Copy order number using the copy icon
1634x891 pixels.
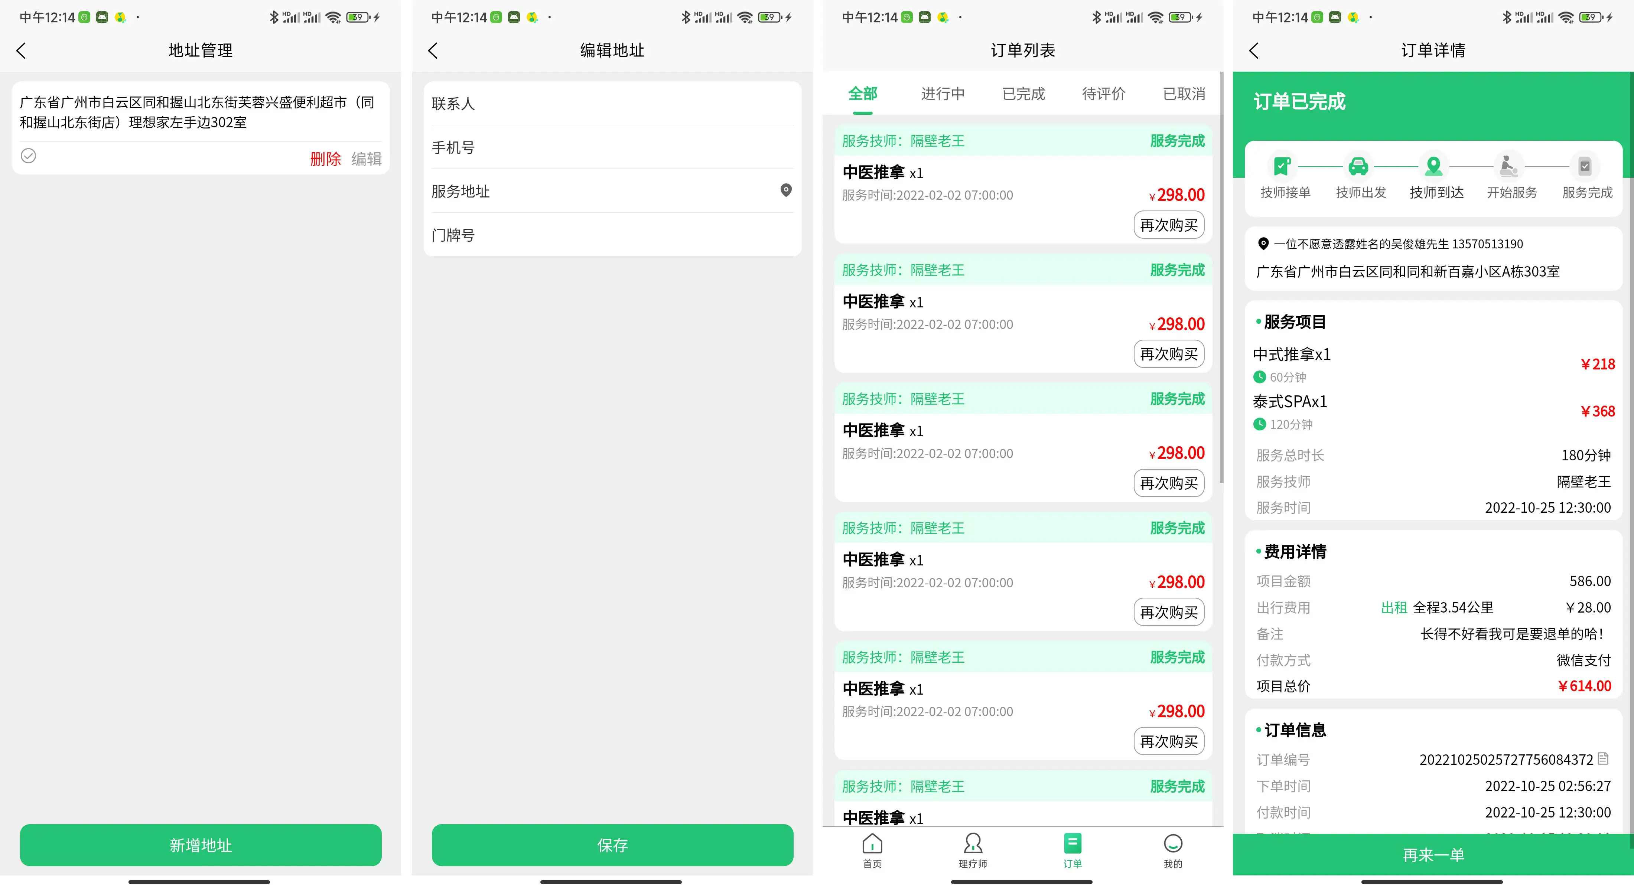click(x=1604, y=758)
